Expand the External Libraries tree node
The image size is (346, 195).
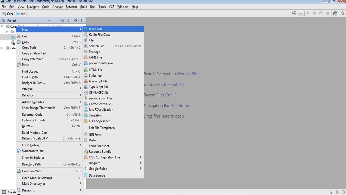pyautogui.click(x=2, y=48)
